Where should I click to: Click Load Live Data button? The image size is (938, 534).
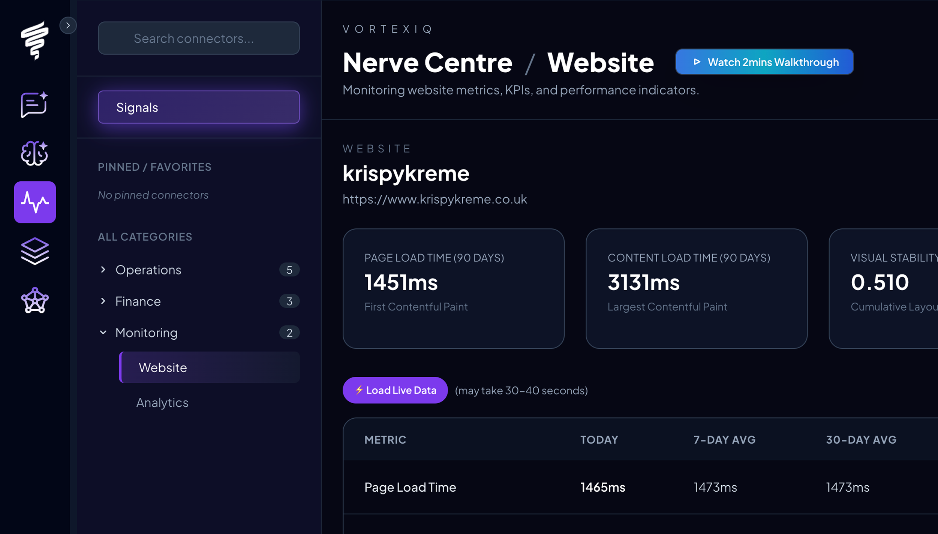coord(395,390)
